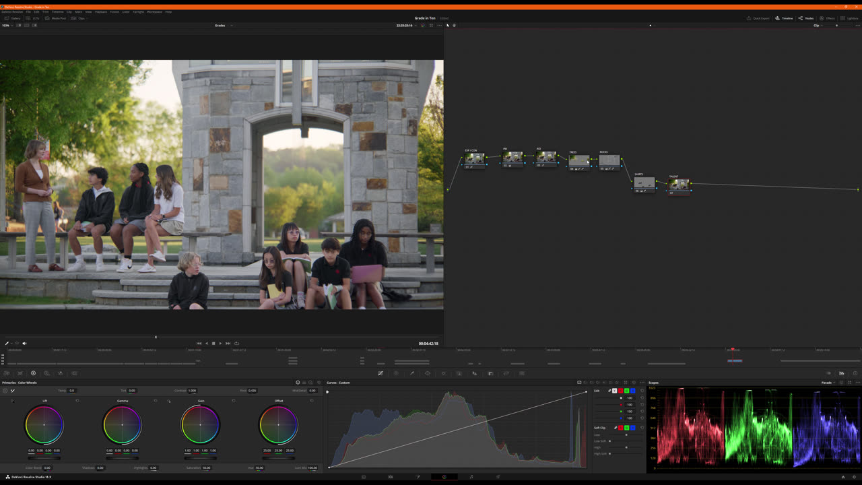Toggle Loop playback button
The width and height of the screenshot is (862, 485).
point(236,344)
